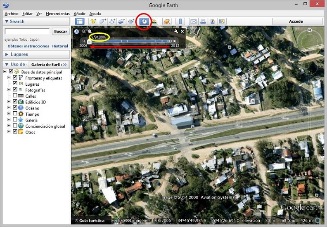Print the current view

203,21
